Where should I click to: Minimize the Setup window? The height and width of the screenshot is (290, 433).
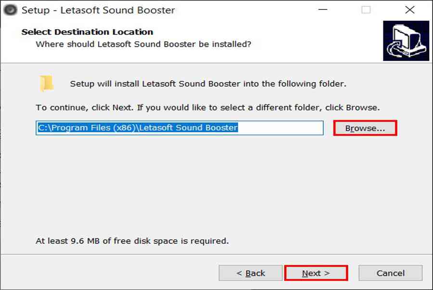(323, 10)
